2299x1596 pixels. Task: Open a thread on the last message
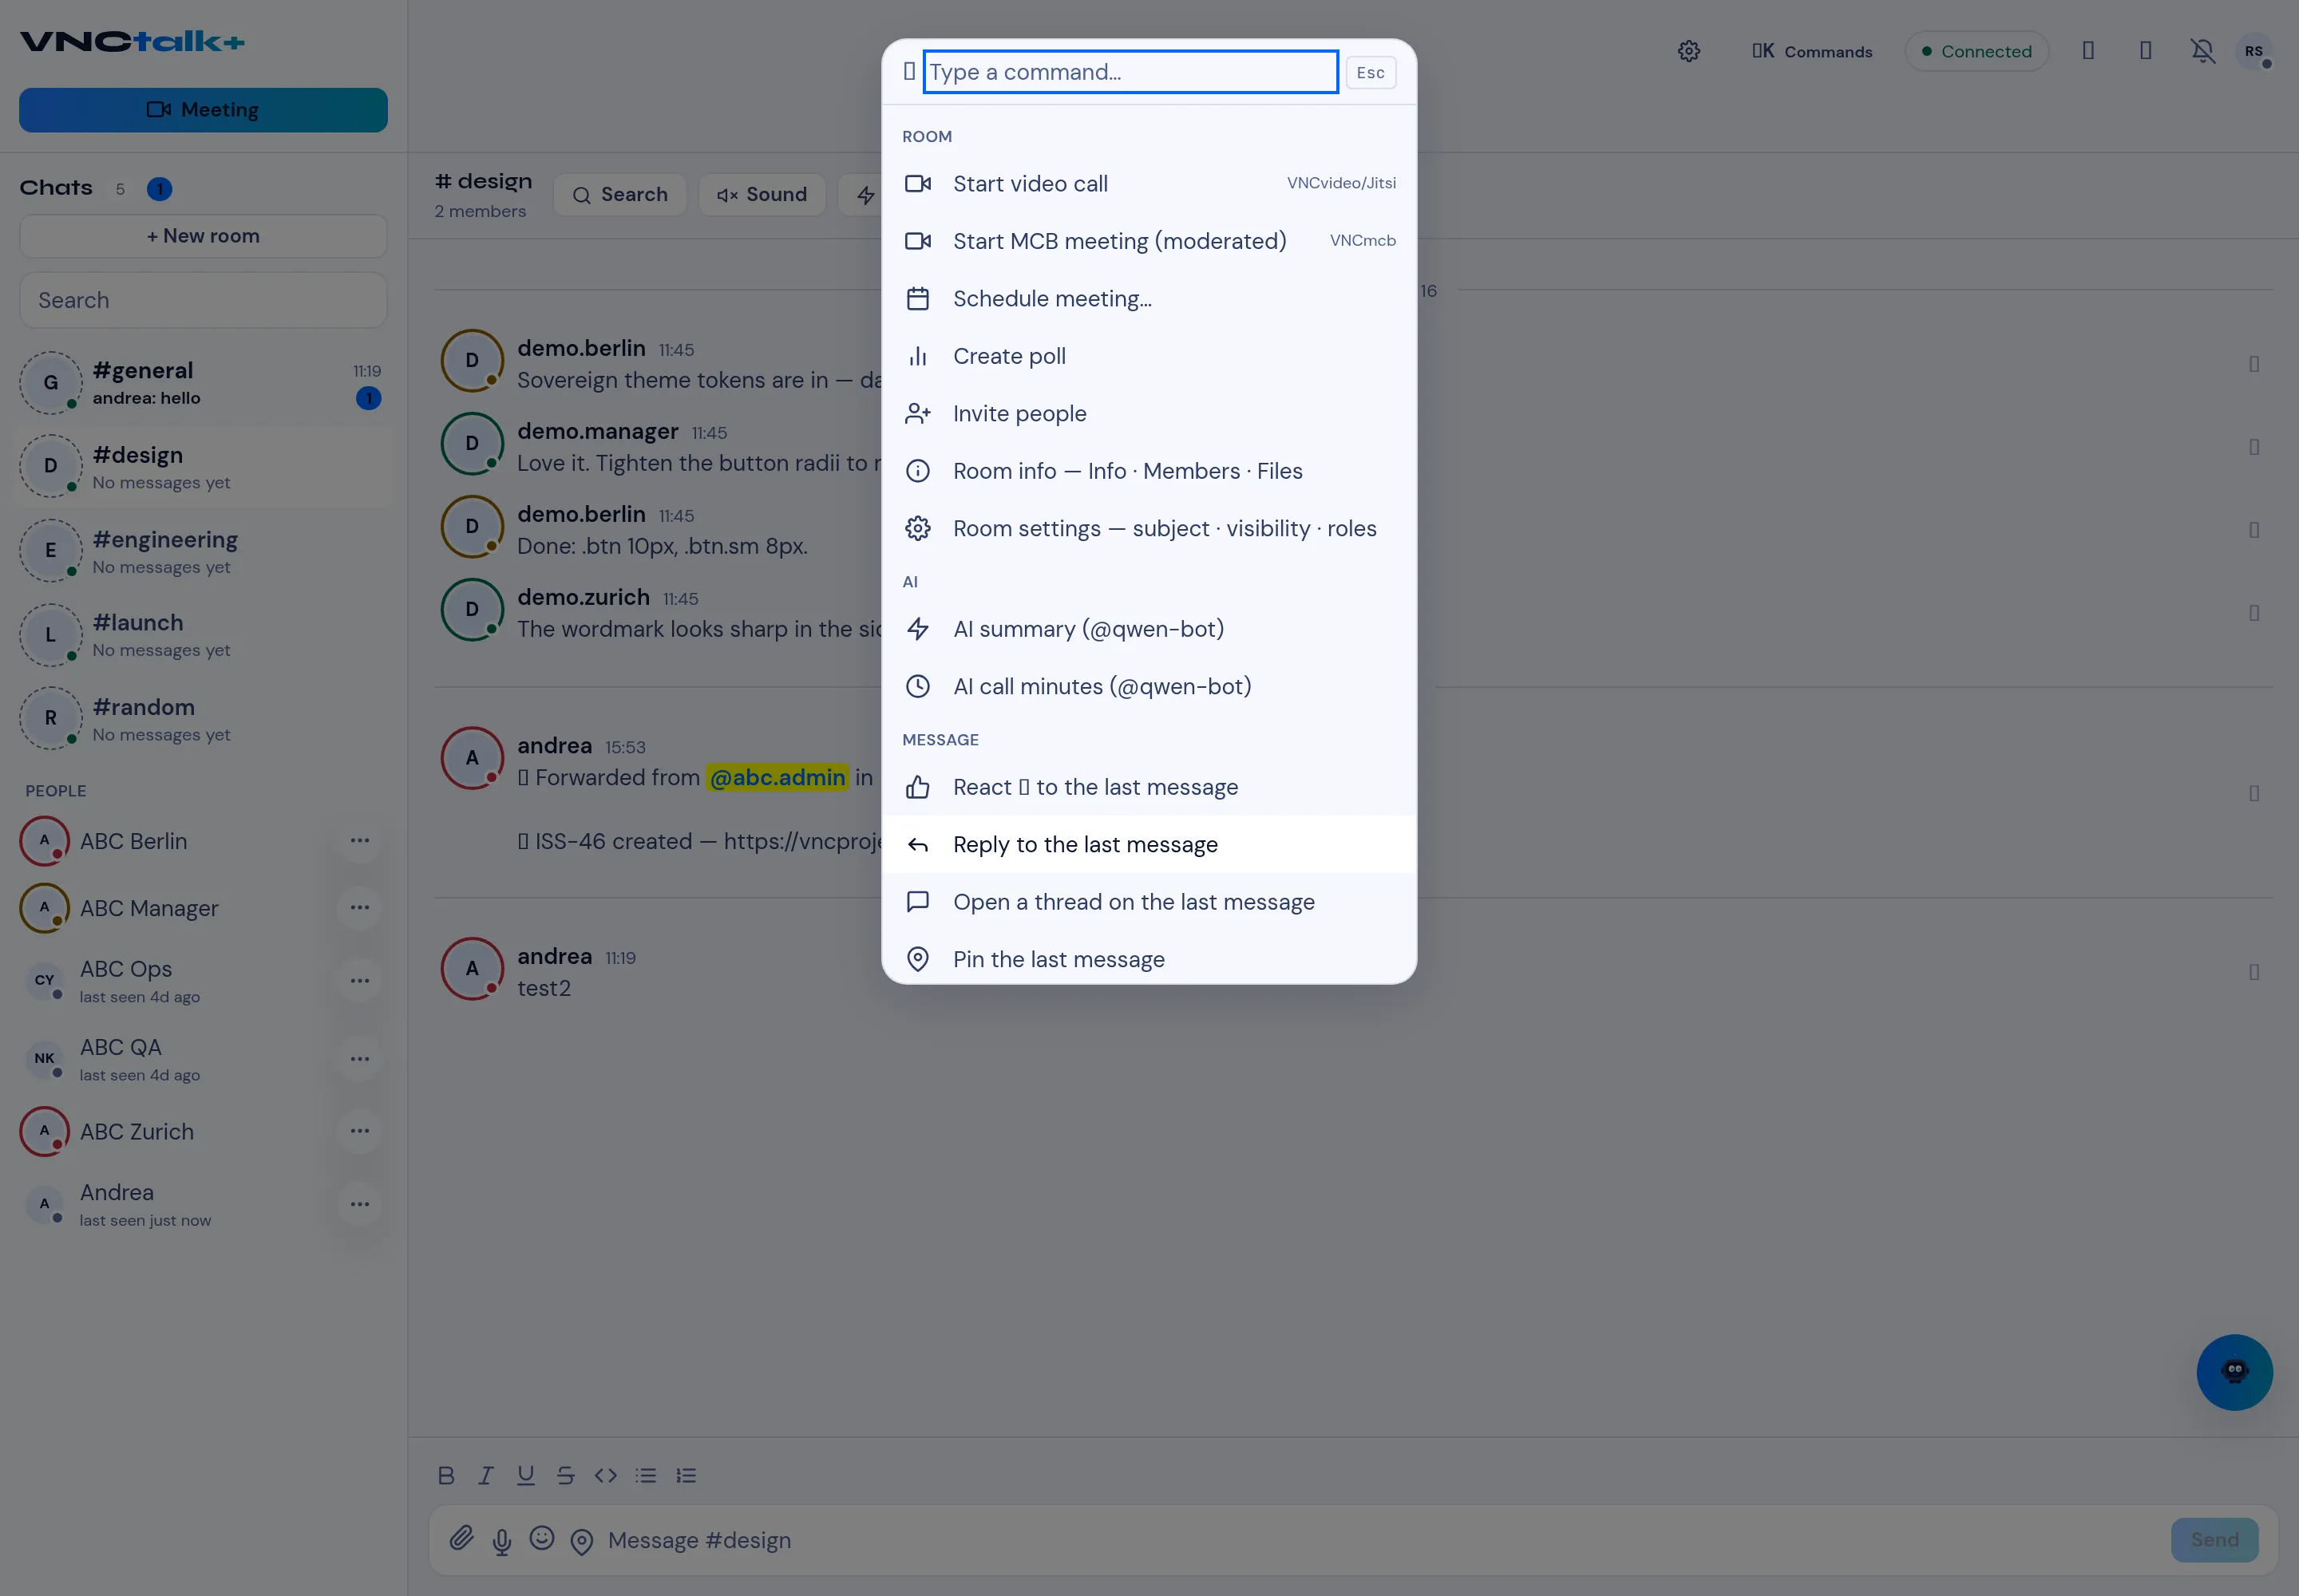pyautogui.click(x=1149, y=902)
